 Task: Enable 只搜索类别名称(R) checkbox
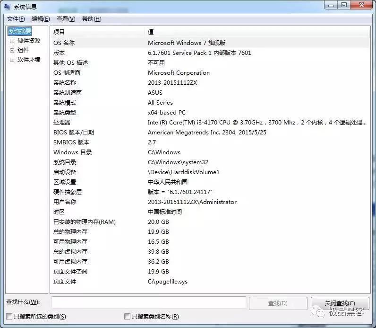[127, 317]
